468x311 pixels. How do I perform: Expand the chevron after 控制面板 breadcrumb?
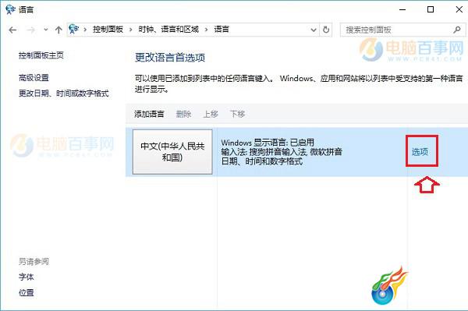coord(131,30)
